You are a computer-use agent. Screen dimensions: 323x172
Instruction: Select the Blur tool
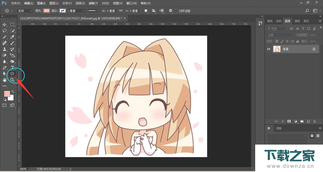4,62
